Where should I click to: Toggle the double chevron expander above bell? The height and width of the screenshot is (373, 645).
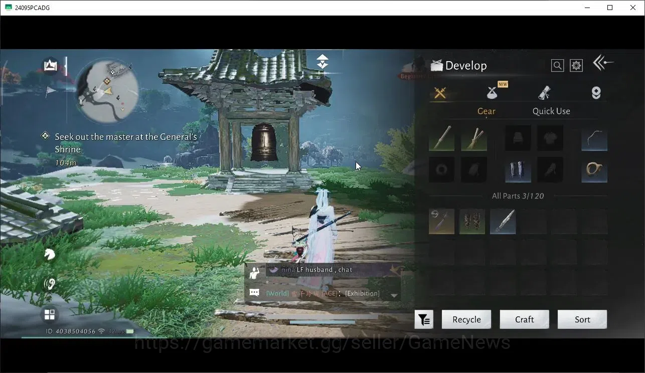pos(322,62)
